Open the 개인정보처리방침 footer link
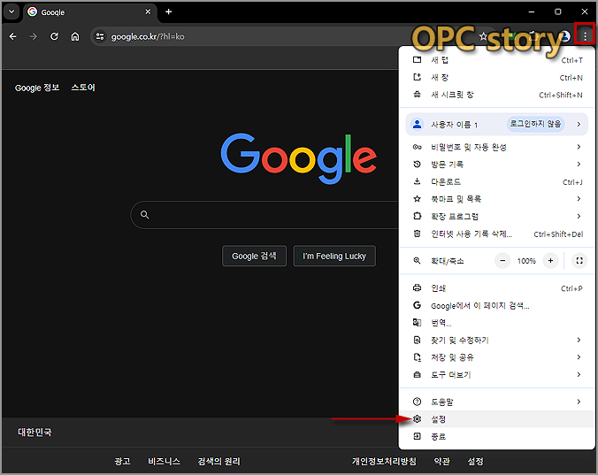 click(384, 461)
